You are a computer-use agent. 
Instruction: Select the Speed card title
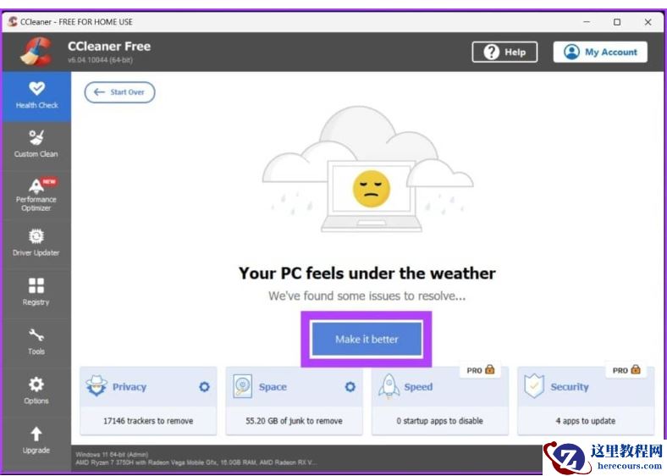pos(418,386)
